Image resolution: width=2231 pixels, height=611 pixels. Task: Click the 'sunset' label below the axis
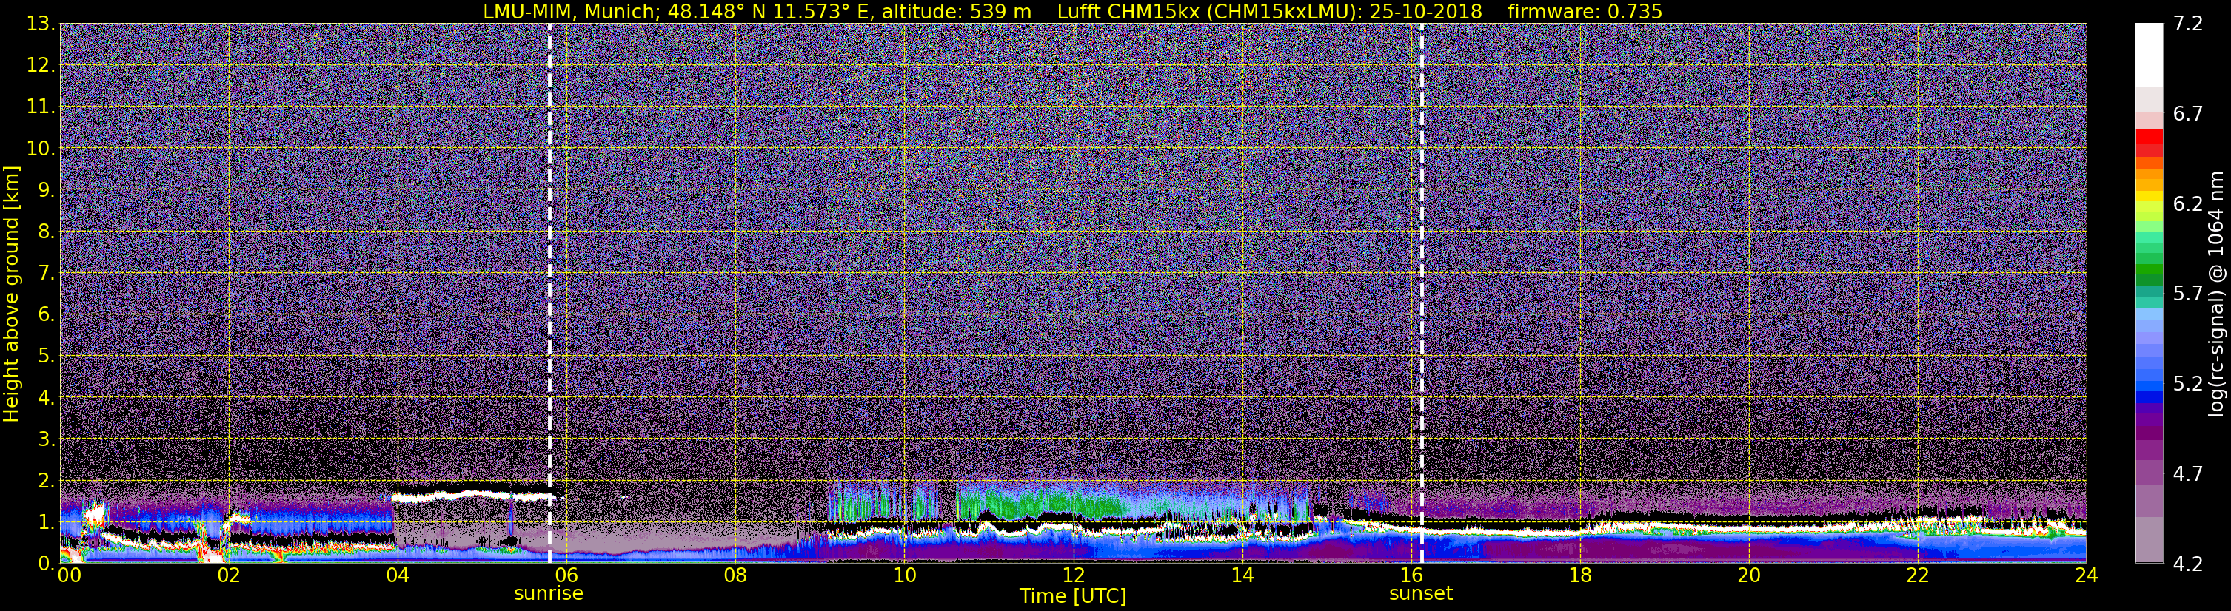coord(1420,594)
